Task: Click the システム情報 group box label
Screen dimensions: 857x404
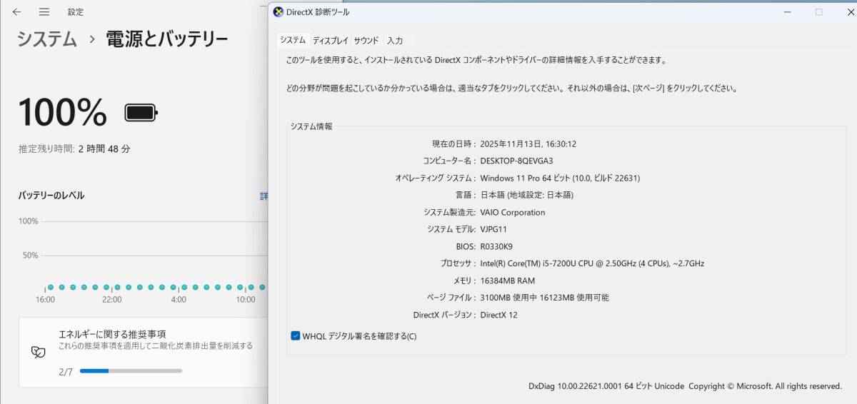Action: point(311,126)
